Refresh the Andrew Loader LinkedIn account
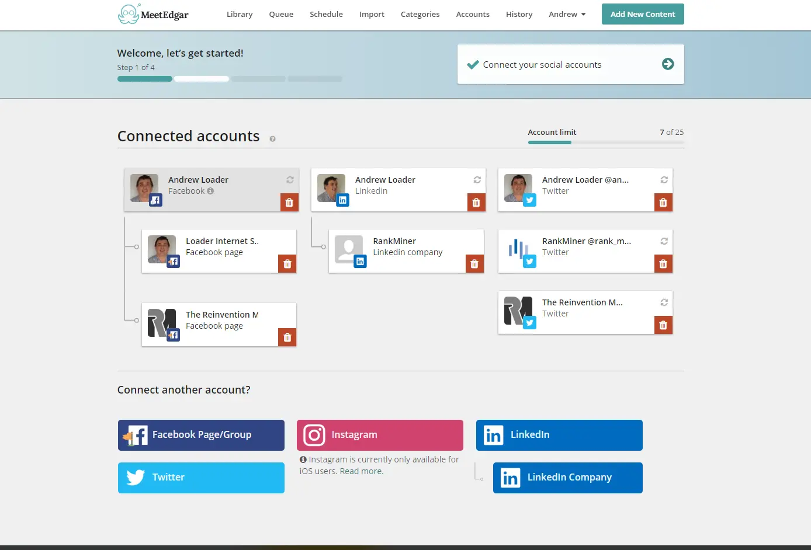The width and height of the screenshot is (811, 550). [x=477, y=180]
